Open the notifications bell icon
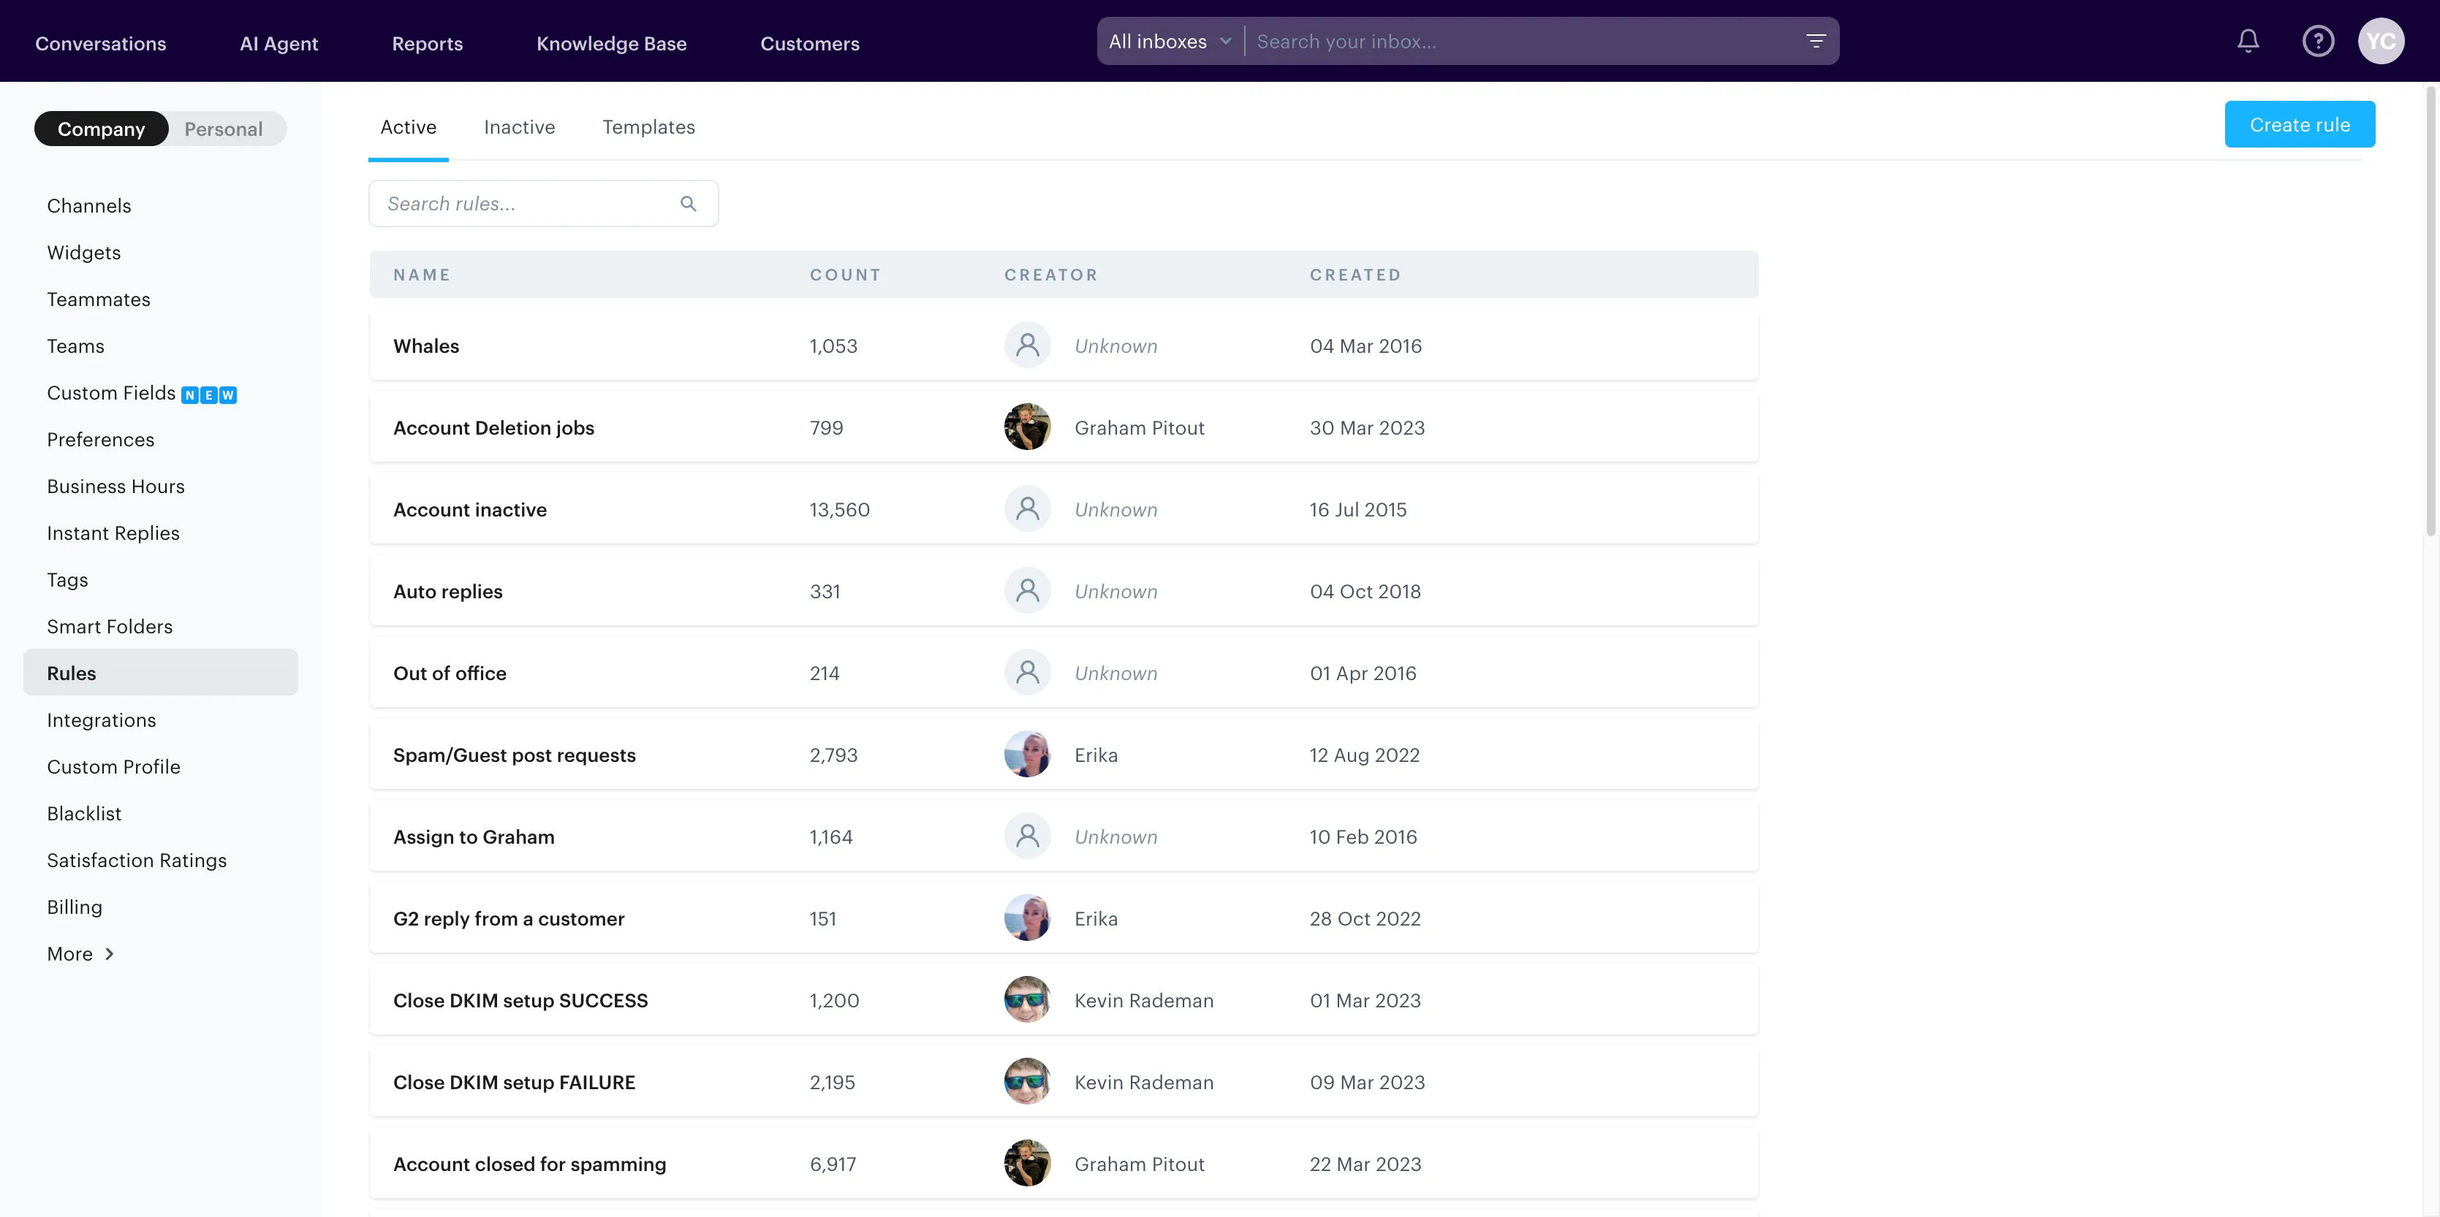 pyautogui.click(x=2248, y=41)
